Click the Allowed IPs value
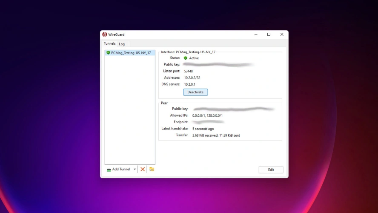The image size is (378, 213). (x=207, y=115)
